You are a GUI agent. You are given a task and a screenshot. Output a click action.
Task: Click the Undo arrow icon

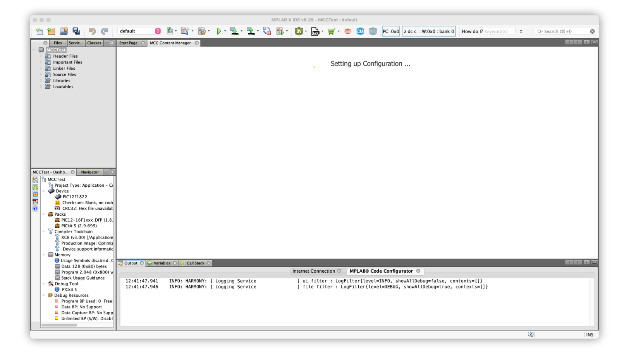coord(92,31)
